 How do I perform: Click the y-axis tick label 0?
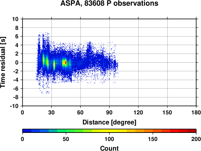pos(17,62)
